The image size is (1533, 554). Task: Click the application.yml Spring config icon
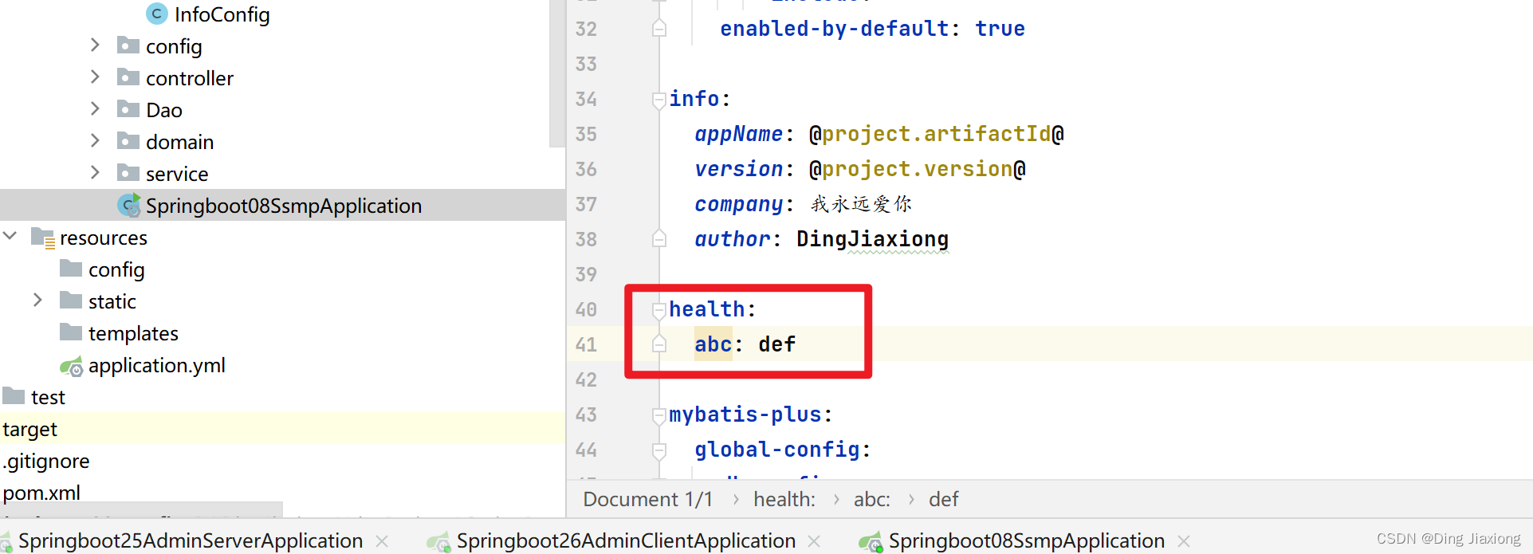pyautogui.click(x=72, y=366)
